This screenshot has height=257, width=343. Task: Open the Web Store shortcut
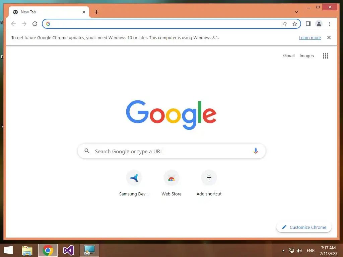(x=171, y=184)
